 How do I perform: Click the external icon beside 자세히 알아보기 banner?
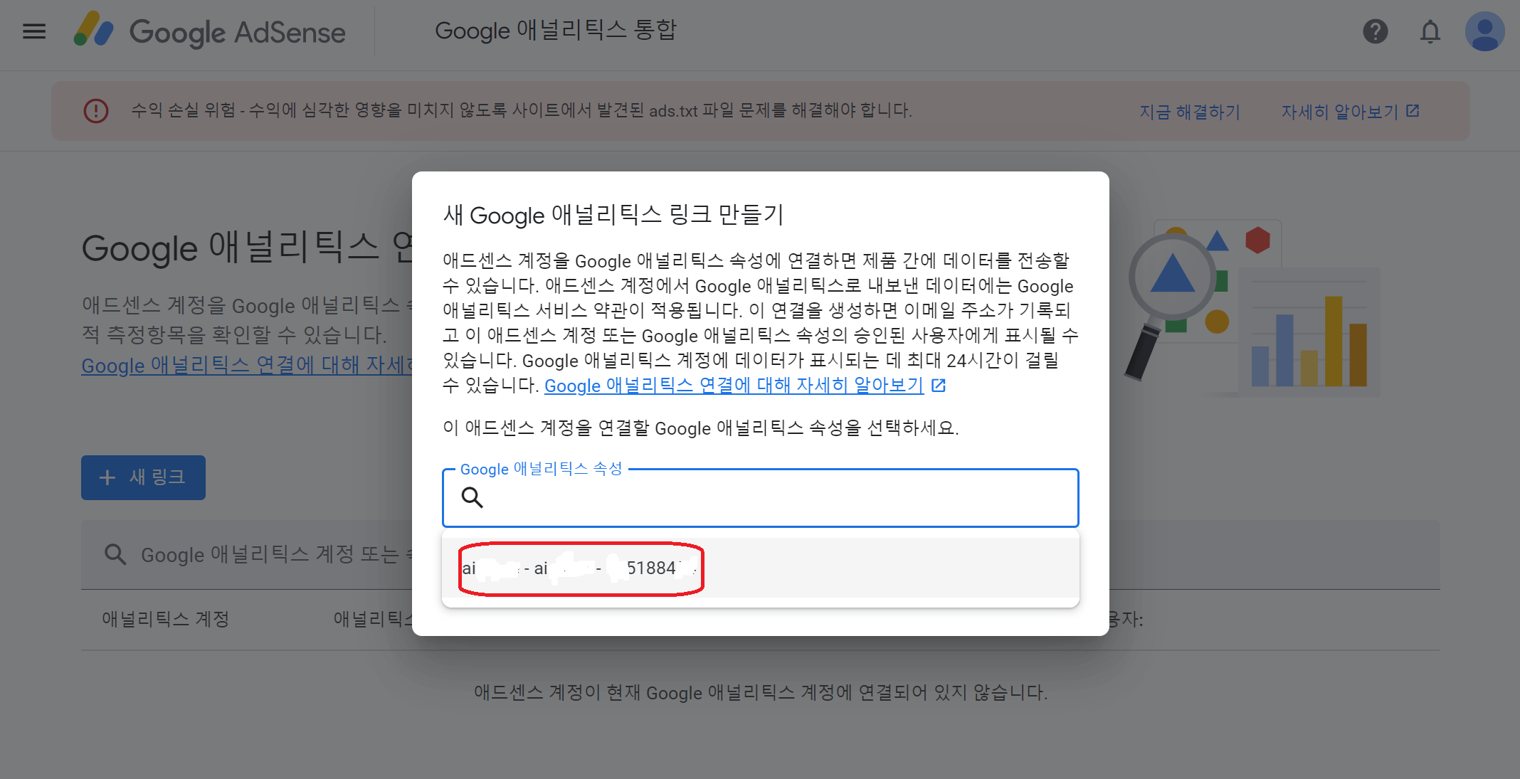coord(1413,111)
